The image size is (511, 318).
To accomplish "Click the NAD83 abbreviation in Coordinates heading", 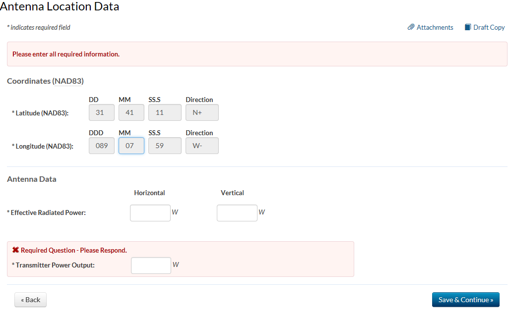I will [68, 81].
